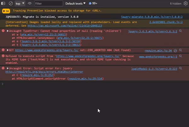The width and height of the screenshot is (189, 127).
Task: Open gfg.min.js:2:36013 stack link
Action: pyautogui.click(x=43, y=35)
